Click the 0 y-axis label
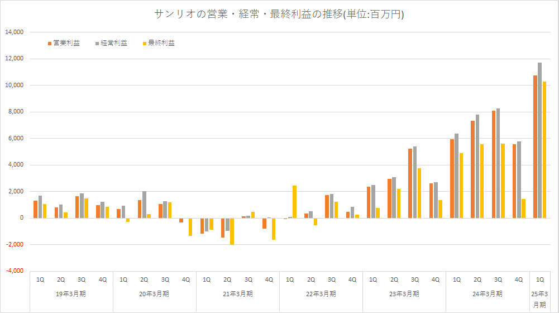The image size is (559, 313). (22, 218)
